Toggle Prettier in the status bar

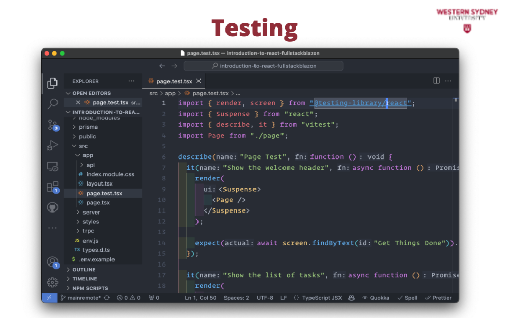tap(438, 298)
